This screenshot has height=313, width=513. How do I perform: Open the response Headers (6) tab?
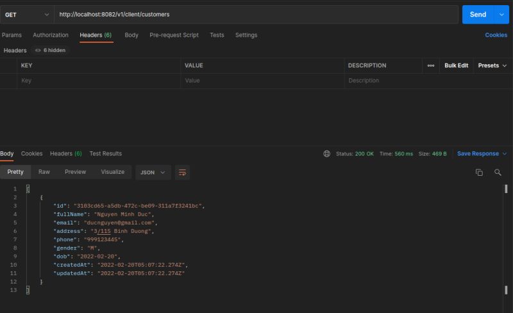point(66,153)
